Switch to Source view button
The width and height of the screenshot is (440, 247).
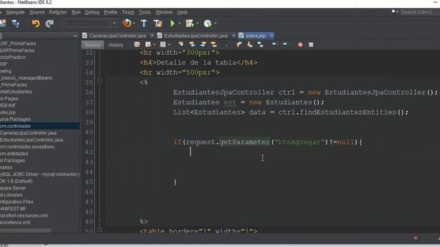pyautogui.click(x=93, y=45)
